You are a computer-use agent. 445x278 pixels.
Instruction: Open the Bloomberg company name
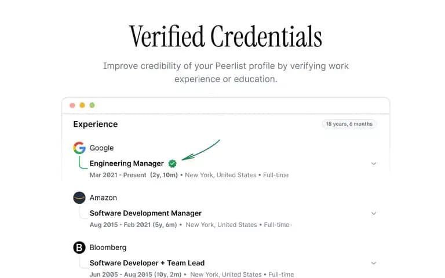coord(108,248)
